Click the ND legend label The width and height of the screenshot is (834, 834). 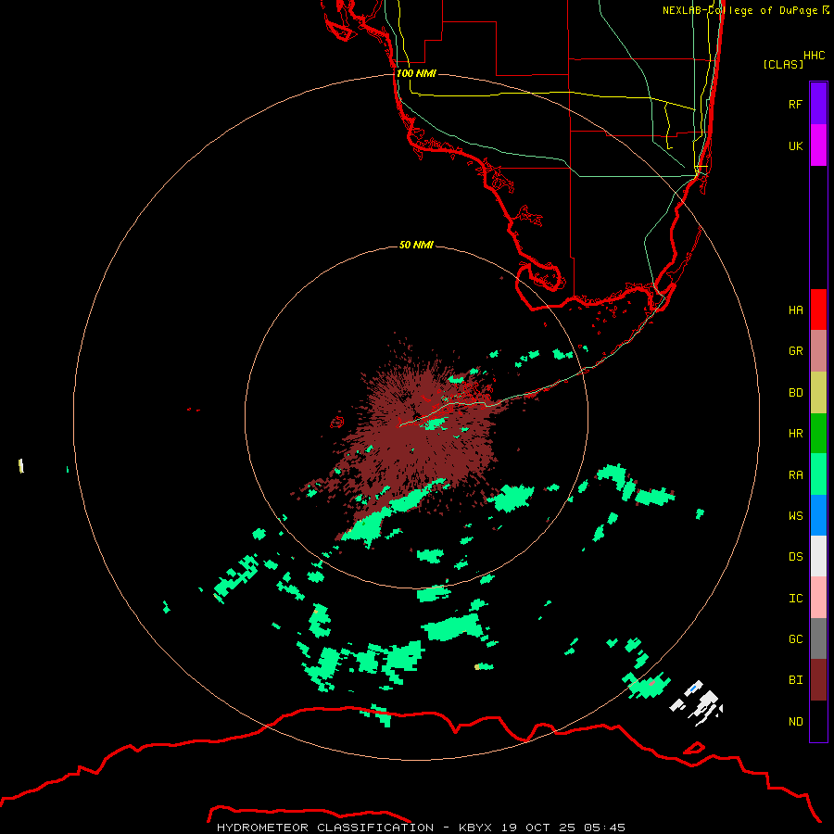point(795,722)
